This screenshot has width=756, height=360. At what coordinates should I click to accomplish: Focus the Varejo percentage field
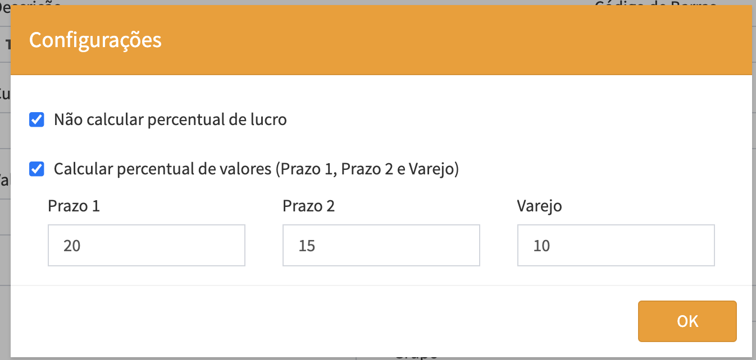point(616,245)
